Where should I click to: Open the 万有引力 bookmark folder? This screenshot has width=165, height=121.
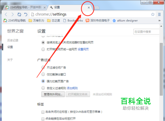pos(36,20)
